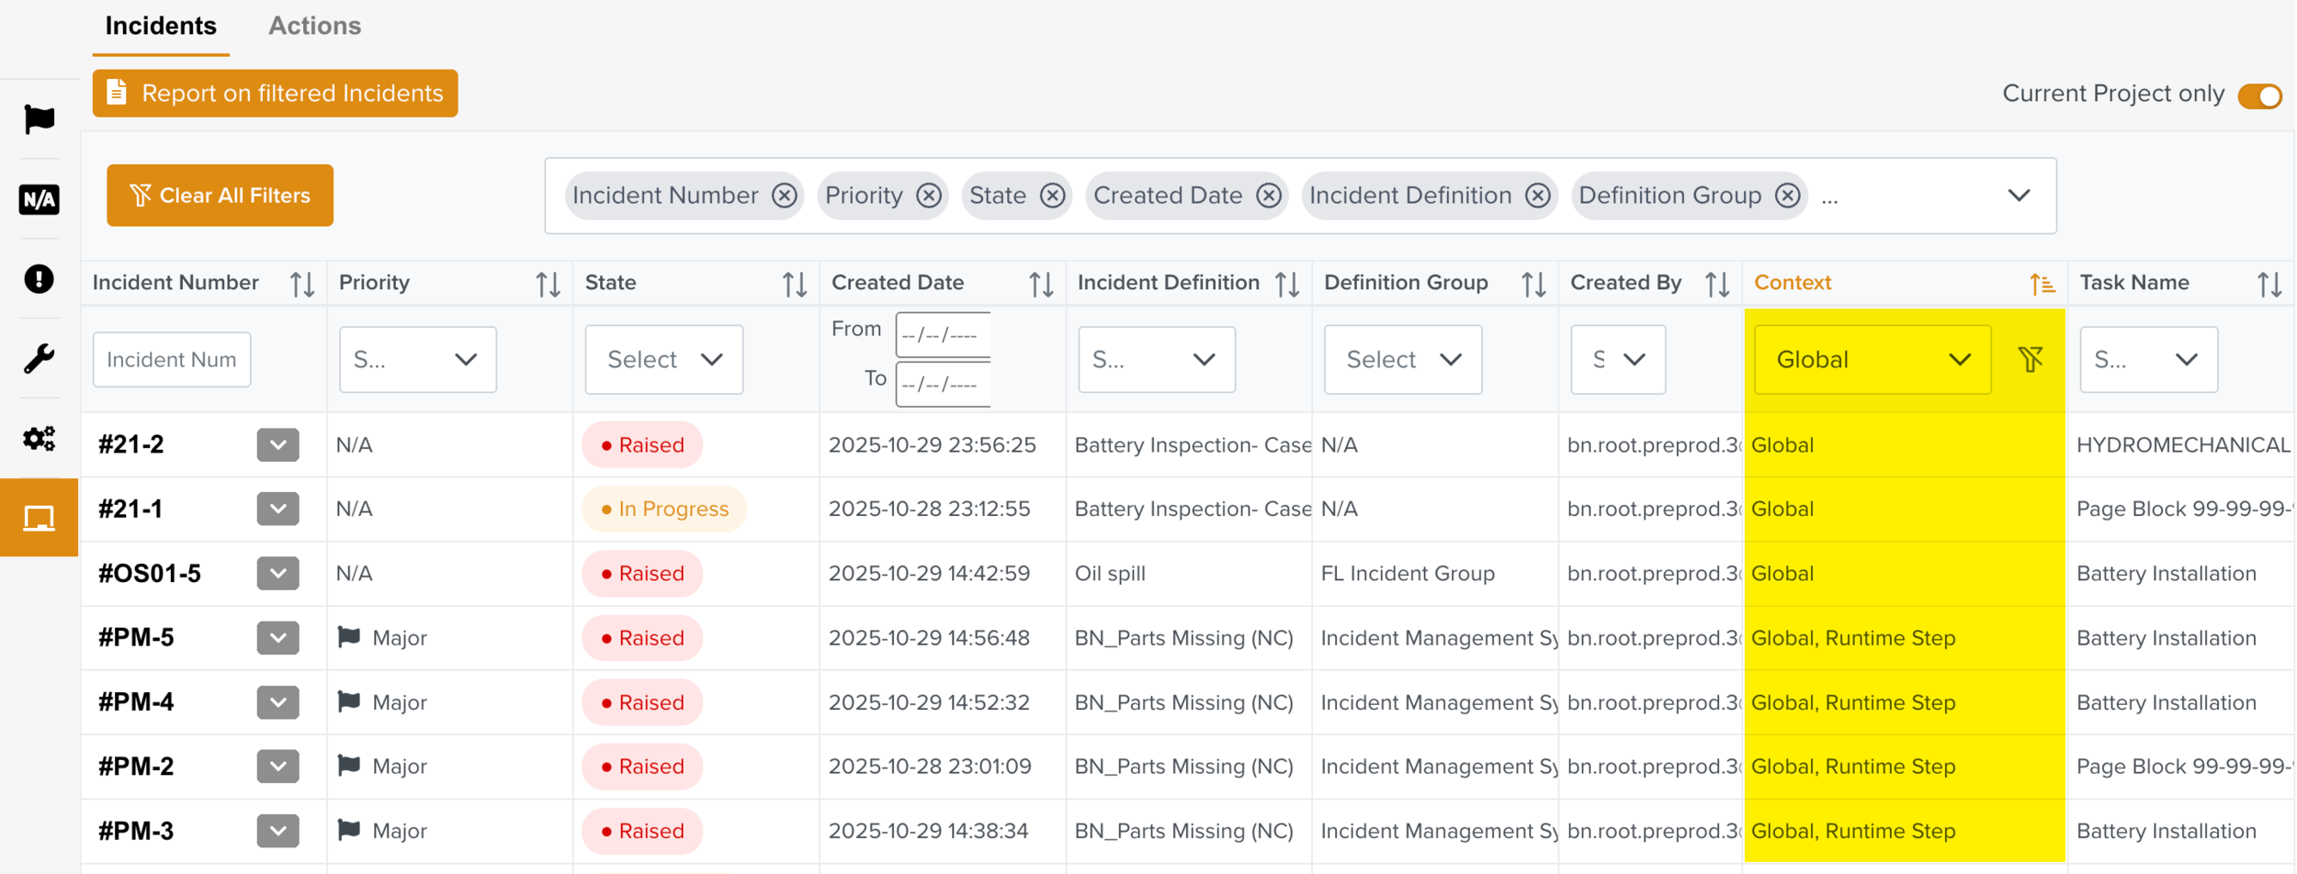The height and width of the screenshot is (874, 2297).
Task: Sort by Incident Definition column
Action: [1287, 284]
